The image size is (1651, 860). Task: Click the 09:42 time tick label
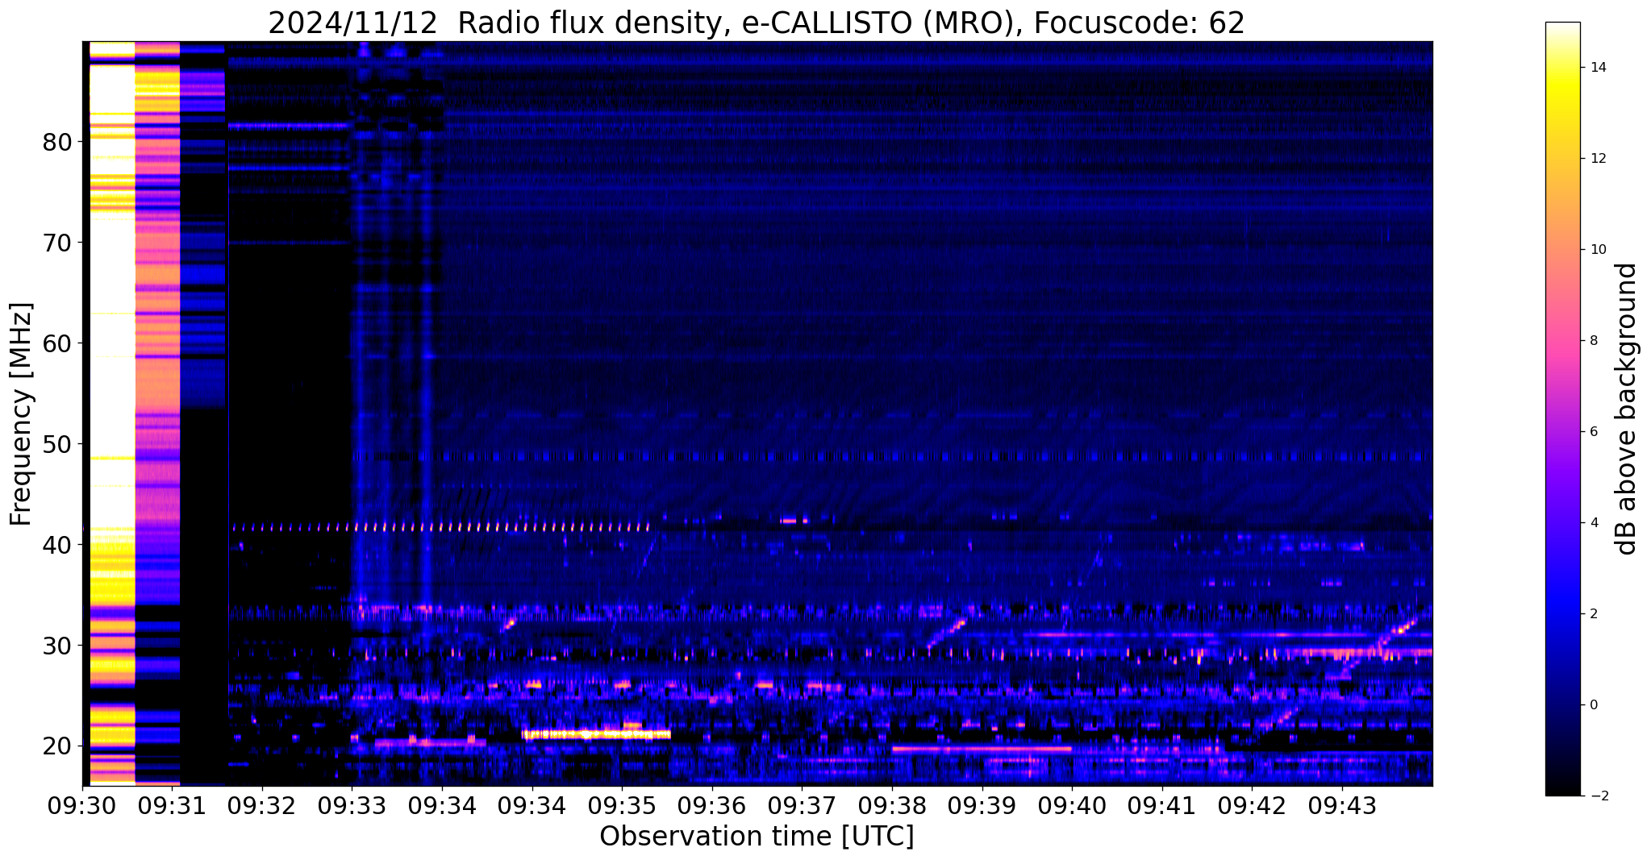(1251, 804)
